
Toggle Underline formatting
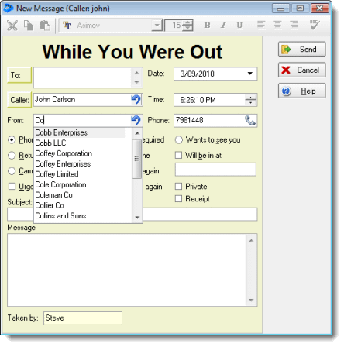tap(239, 26)
